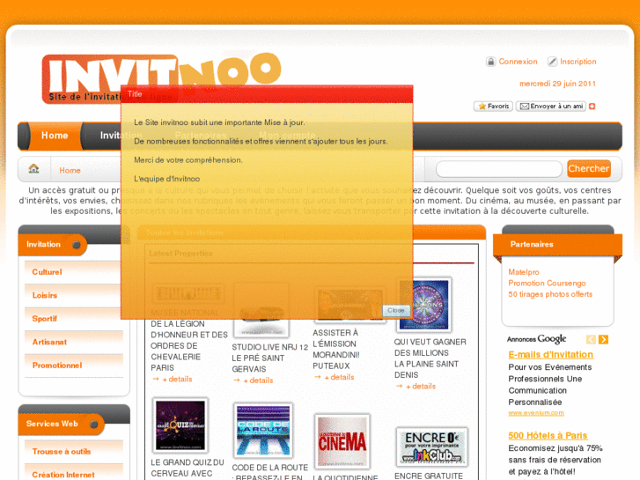Click the red plus share icon

click(x=592, y=107)
